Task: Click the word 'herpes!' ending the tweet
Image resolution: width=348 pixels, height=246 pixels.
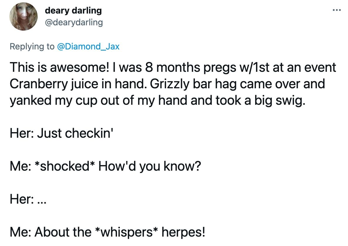Action: tap(183, 232)
